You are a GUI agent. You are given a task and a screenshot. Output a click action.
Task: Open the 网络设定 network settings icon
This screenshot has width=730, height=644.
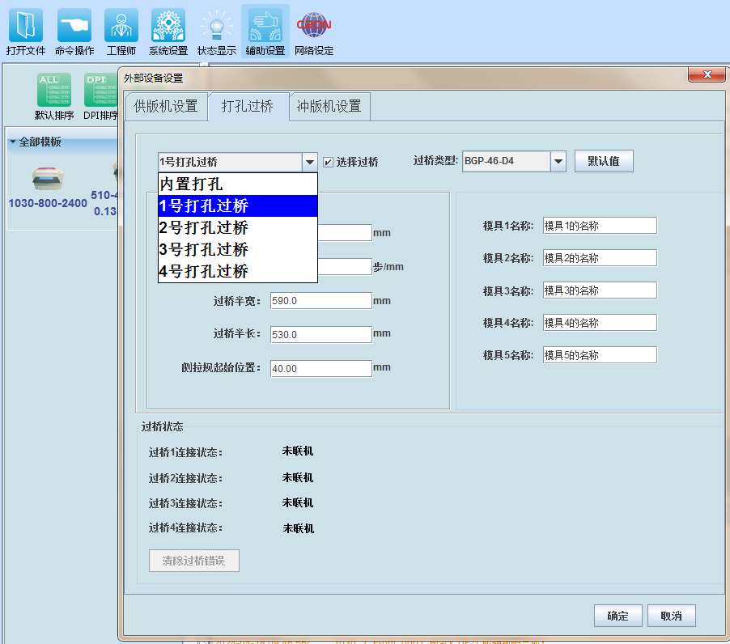314,26
